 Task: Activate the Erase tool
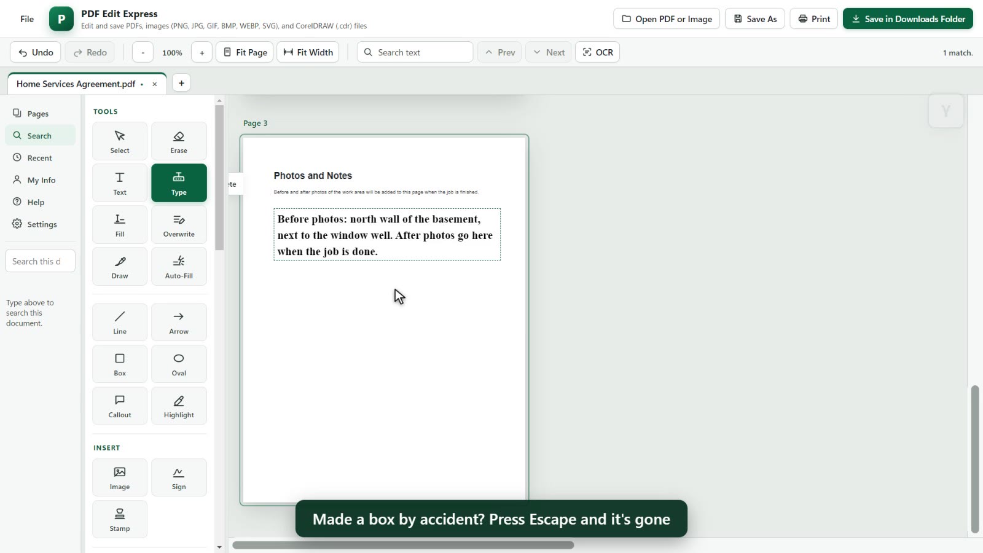click(179, 141)
